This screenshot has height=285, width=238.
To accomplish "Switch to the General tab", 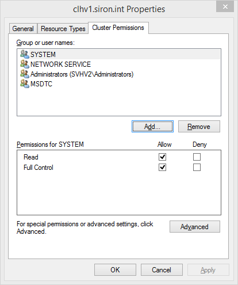I will click(23, 29).
